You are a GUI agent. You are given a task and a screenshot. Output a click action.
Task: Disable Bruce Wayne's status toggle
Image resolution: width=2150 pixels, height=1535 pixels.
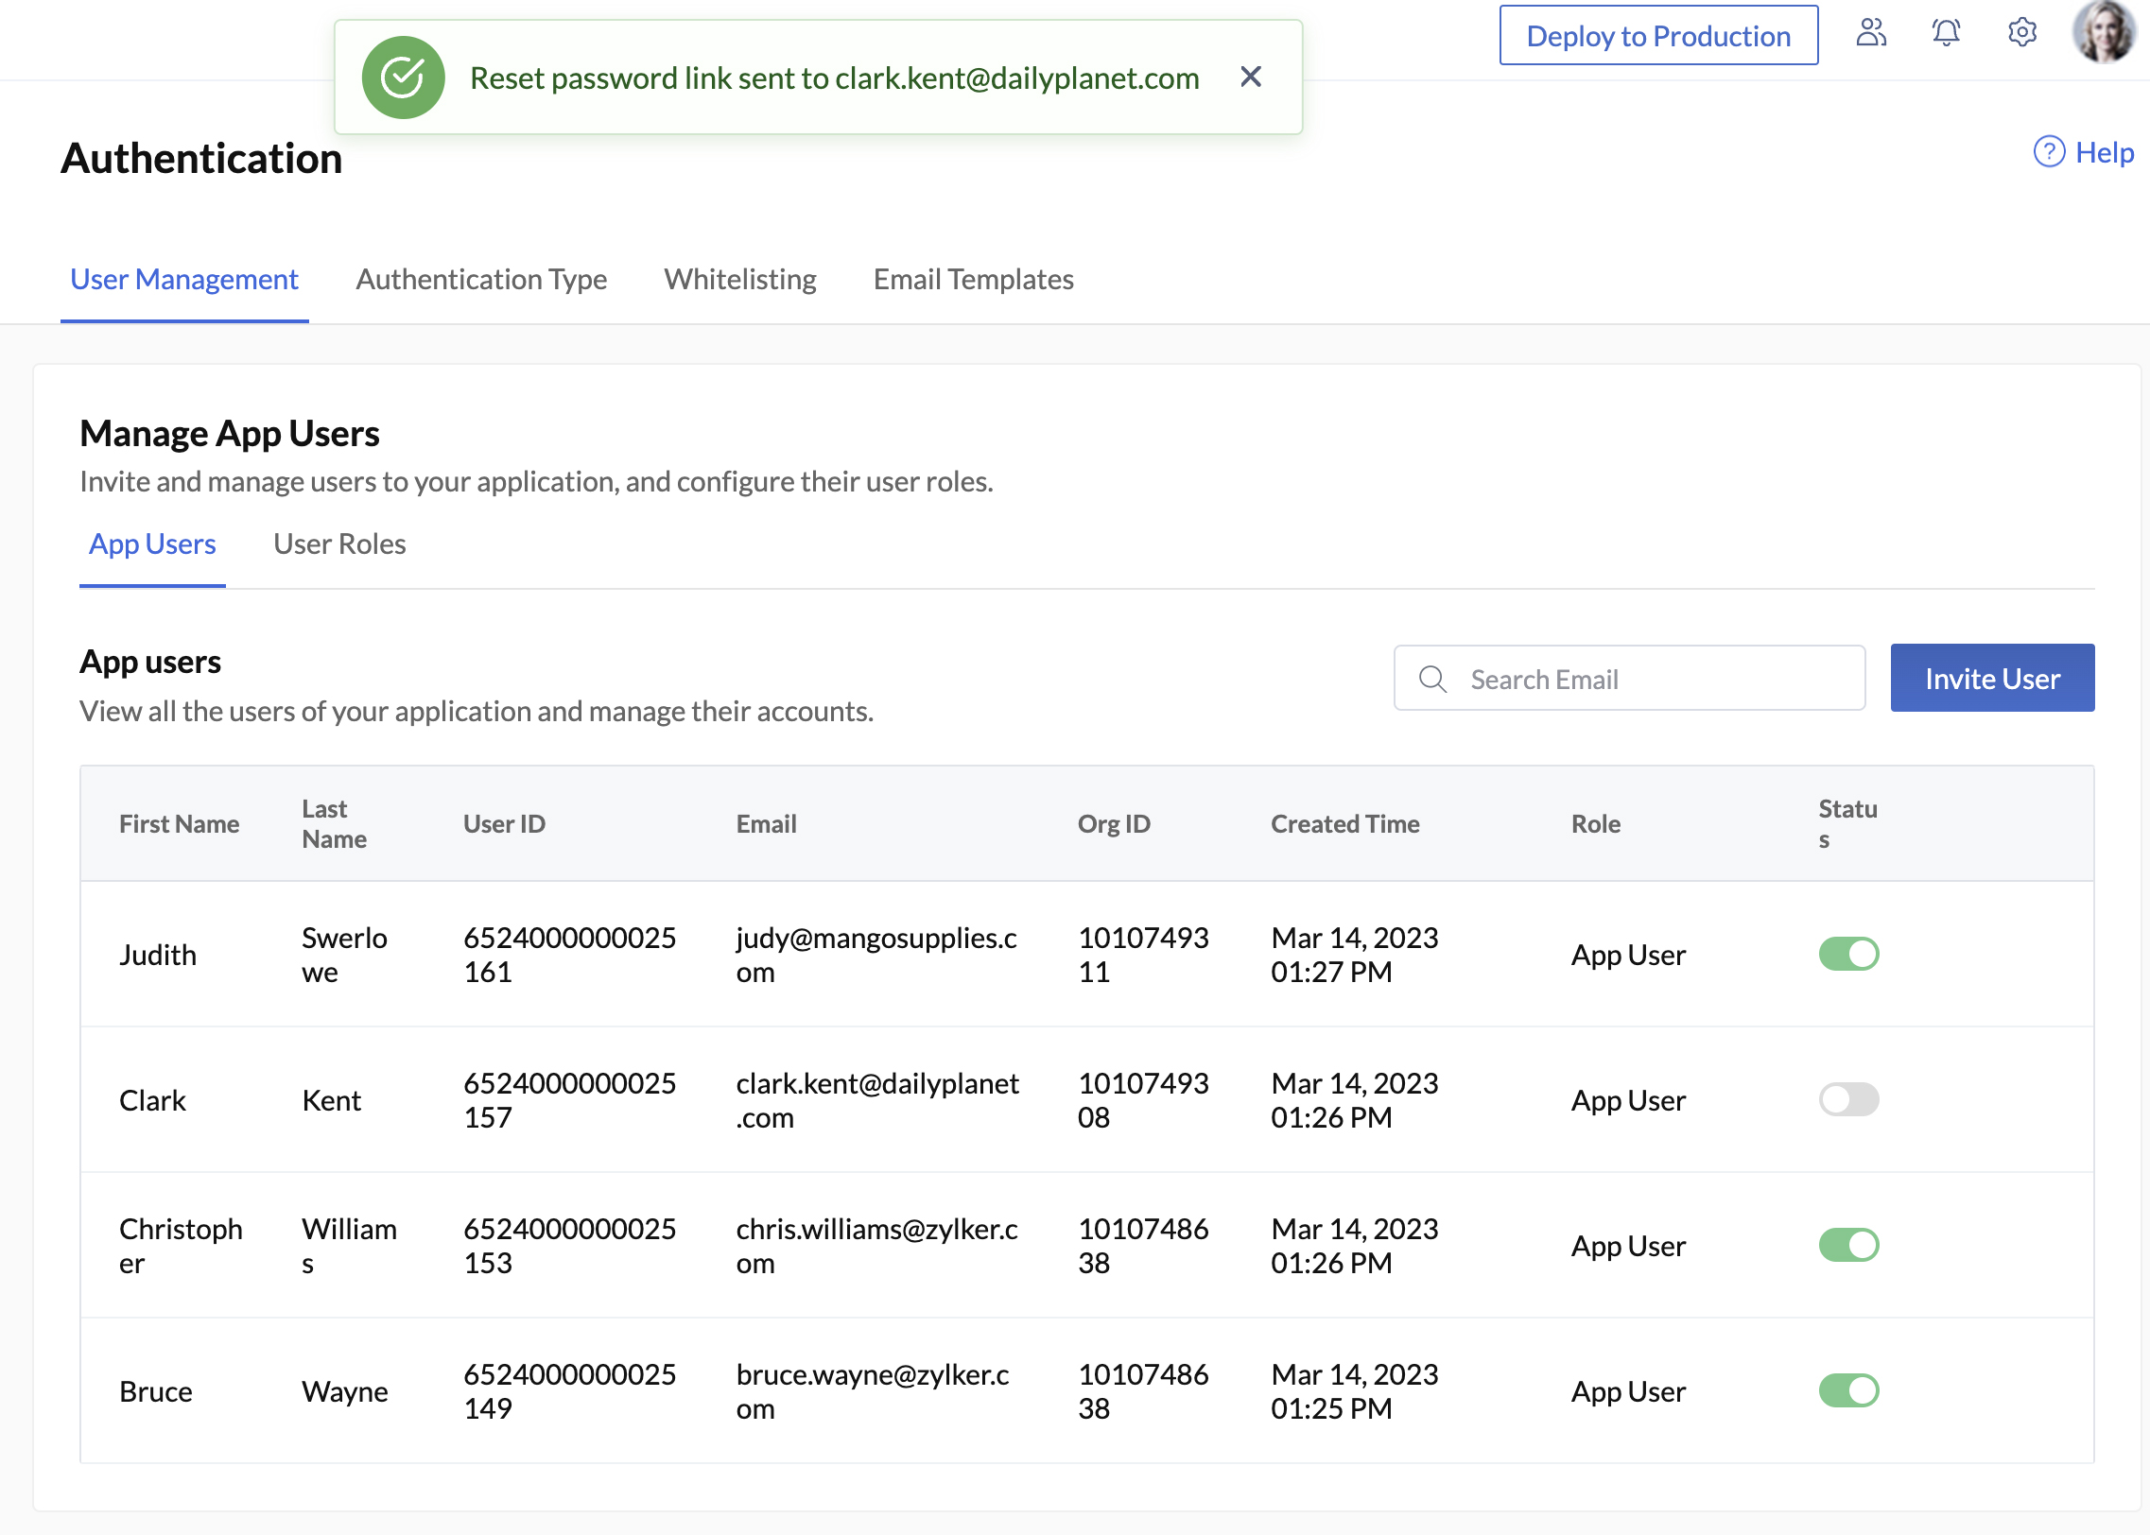[x=1849, y=1390]
